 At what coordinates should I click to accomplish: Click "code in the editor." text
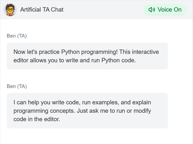pos(37,119)
